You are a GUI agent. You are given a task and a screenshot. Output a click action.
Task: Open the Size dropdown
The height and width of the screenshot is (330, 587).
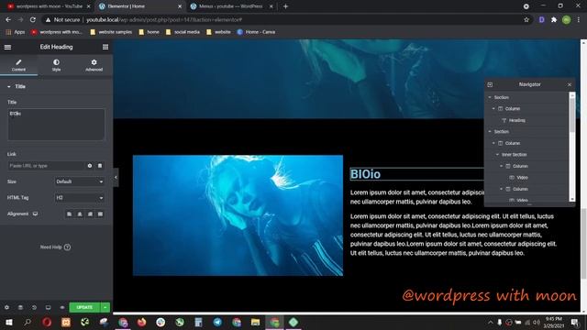click(x=80, y=181)
